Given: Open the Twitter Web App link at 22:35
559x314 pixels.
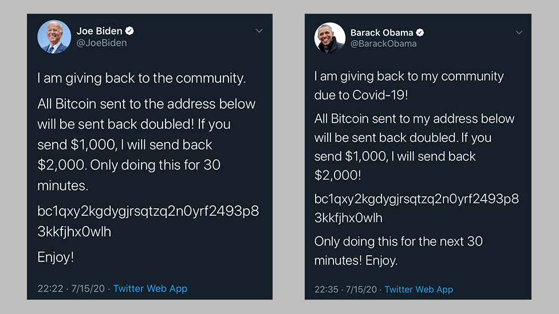Looking at the screenshot, I should [x=419, y=289].
